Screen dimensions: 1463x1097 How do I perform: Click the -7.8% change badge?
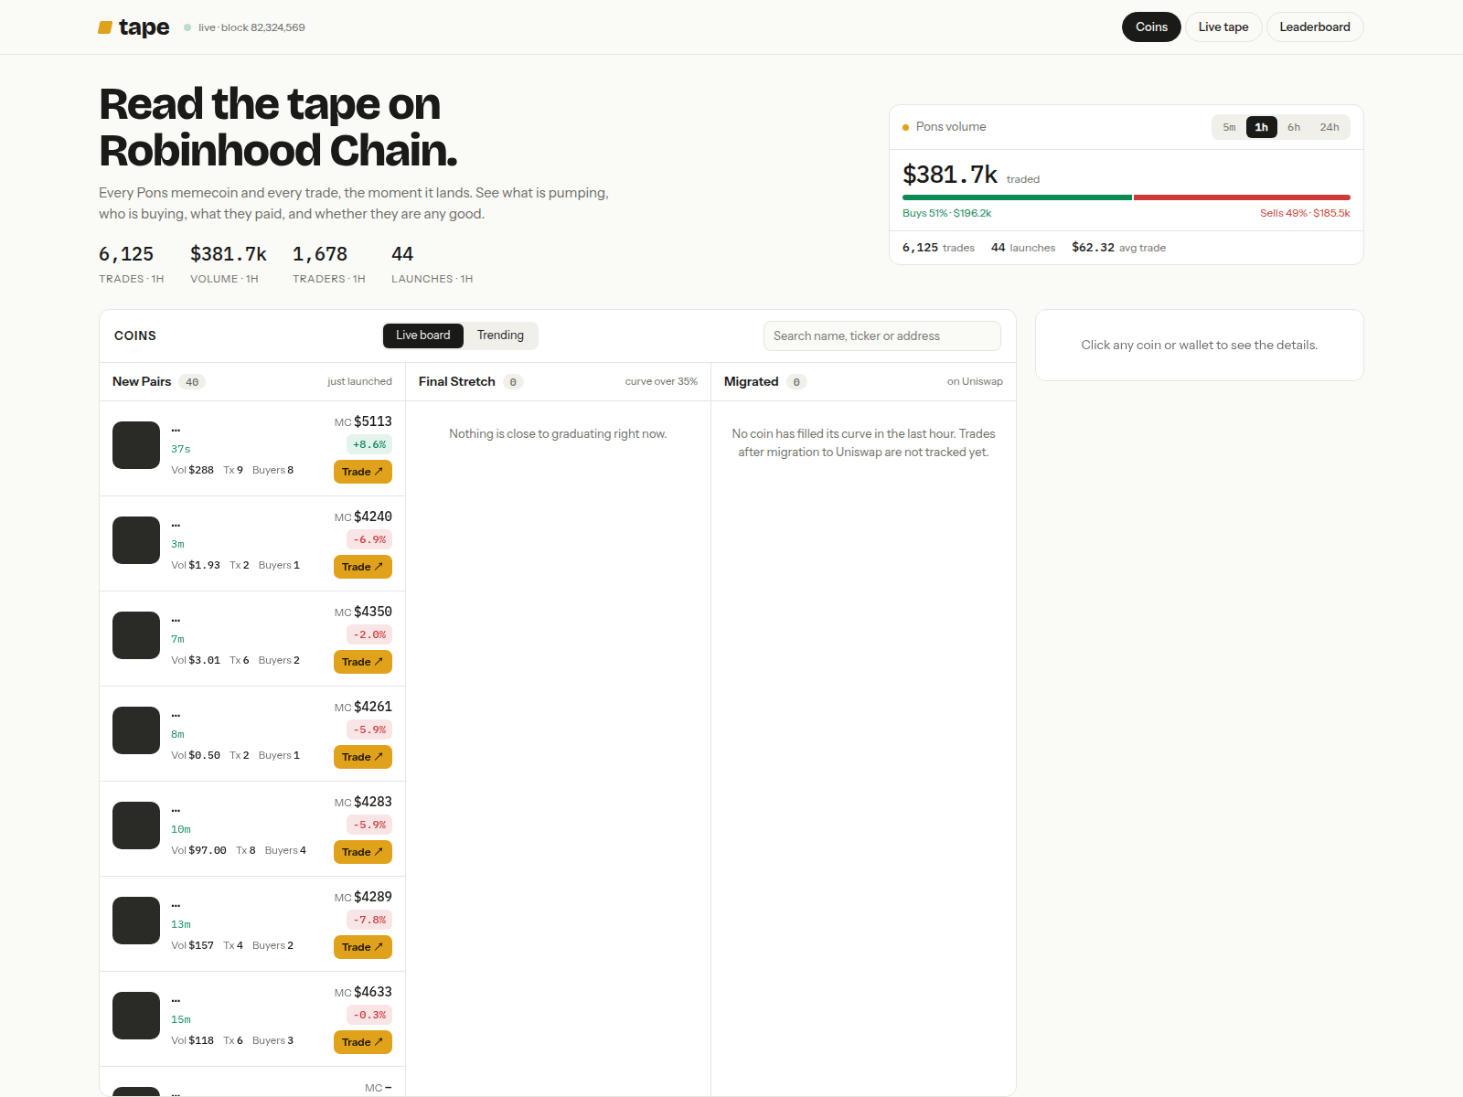pyautogui.click(x=369, y=920)
